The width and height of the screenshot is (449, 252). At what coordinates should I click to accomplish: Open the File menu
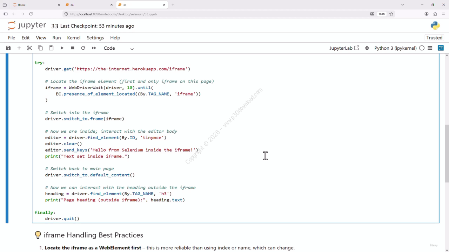[x=12, y=38]
